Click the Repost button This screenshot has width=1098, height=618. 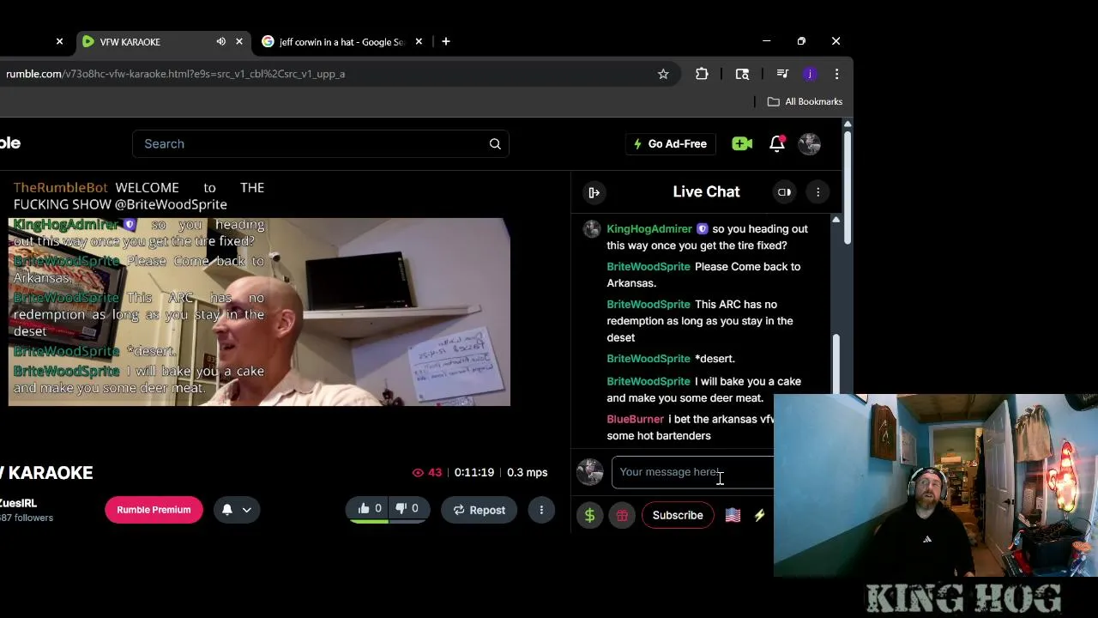pos(479,510)
